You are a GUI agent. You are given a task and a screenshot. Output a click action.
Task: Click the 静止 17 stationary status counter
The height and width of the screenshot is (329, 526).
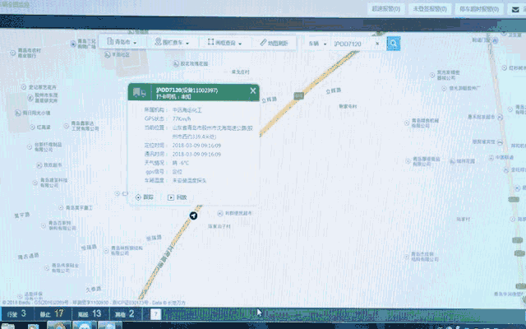52,314
